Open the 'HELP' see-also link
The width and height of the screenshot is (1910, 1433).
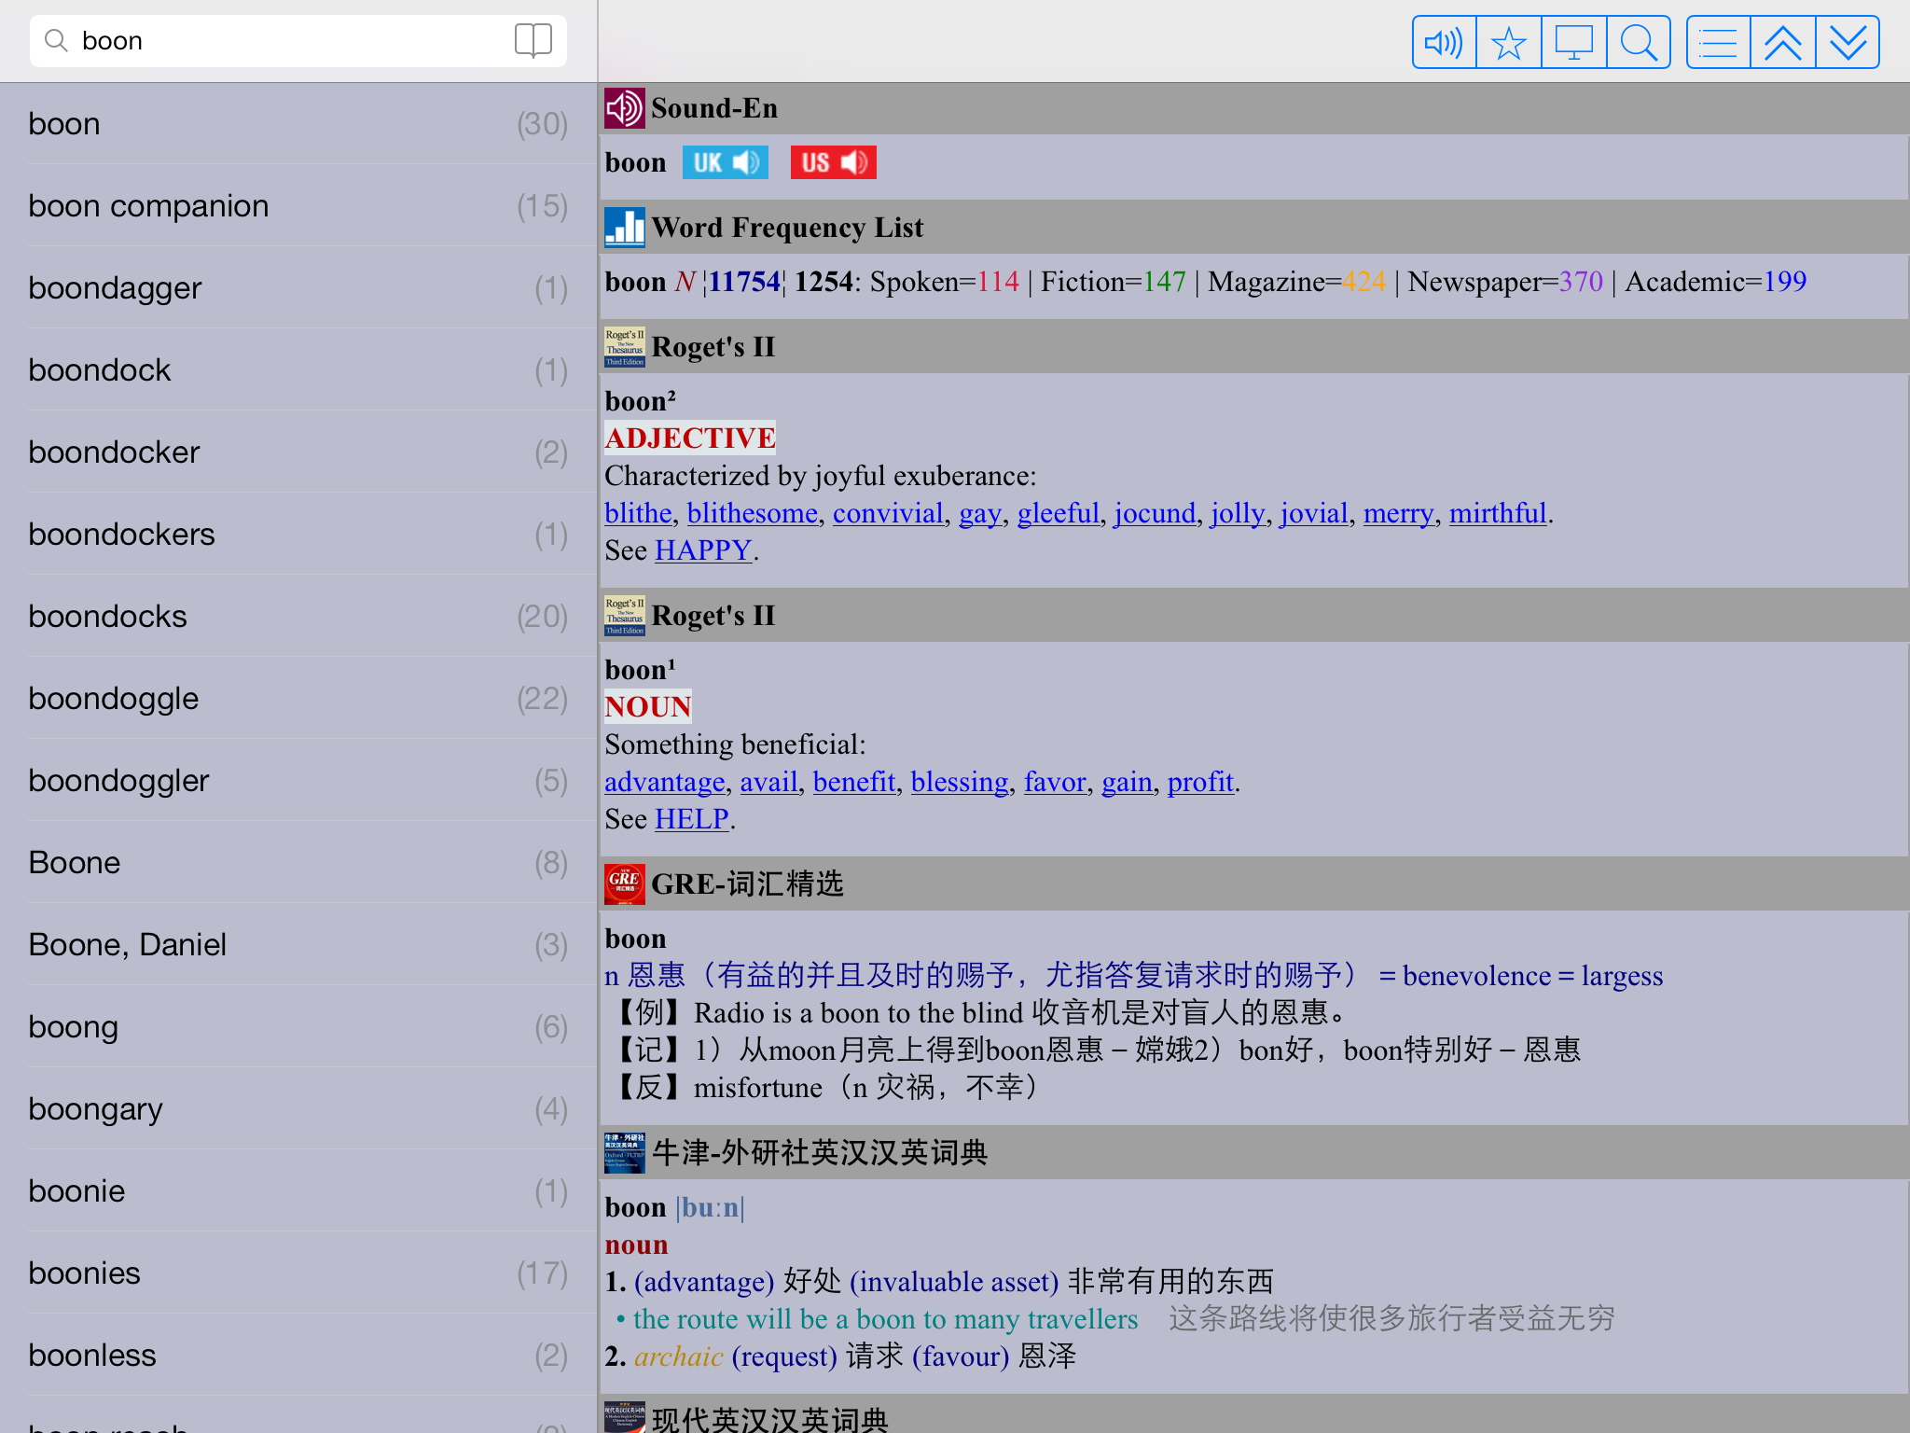click(692, 819)
